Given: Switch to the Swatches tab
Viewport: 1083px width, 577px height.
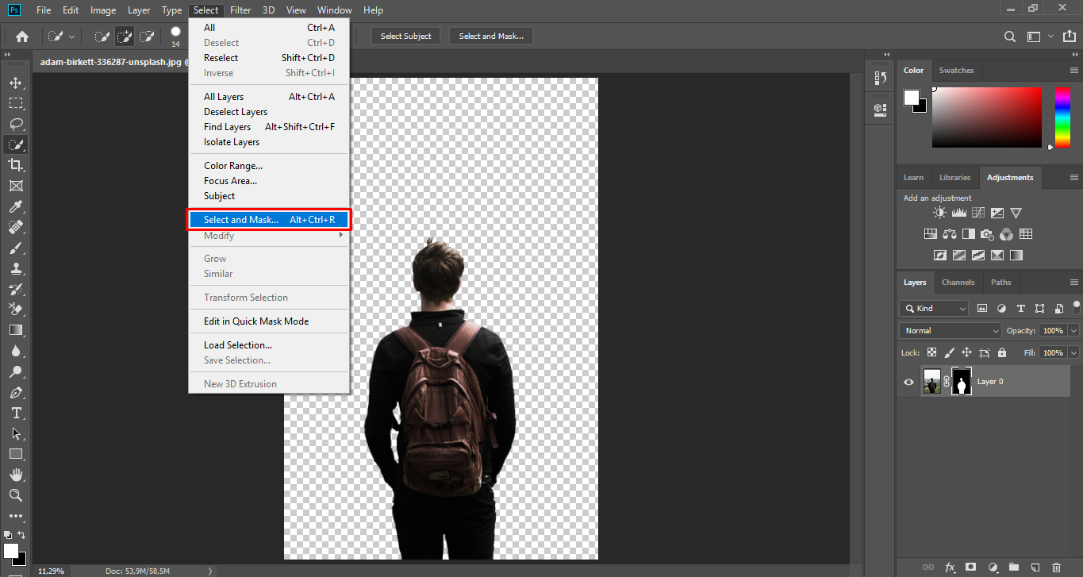Looking at the screenshot, I should pos(956,70).
